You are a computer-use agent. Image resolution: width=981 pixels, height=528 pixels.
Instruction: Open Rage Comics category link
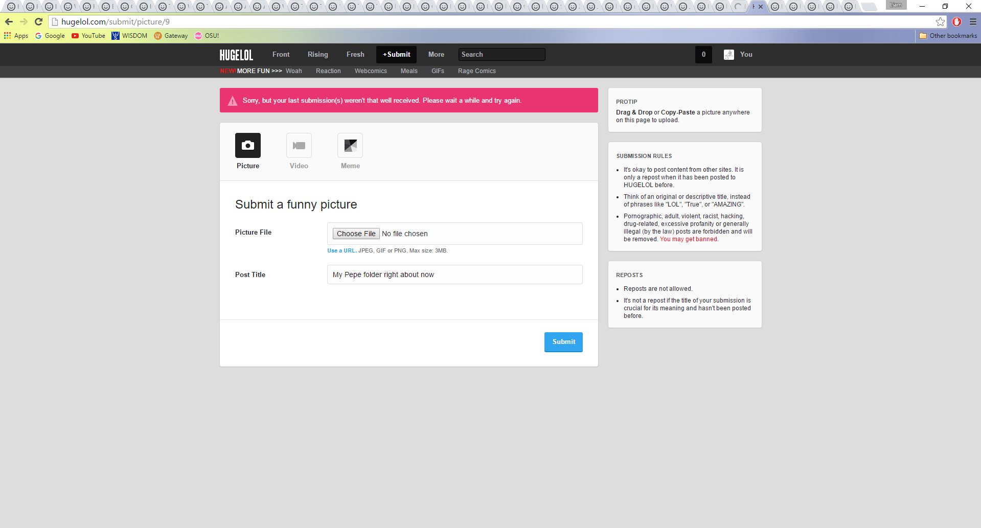coord(476,71)
